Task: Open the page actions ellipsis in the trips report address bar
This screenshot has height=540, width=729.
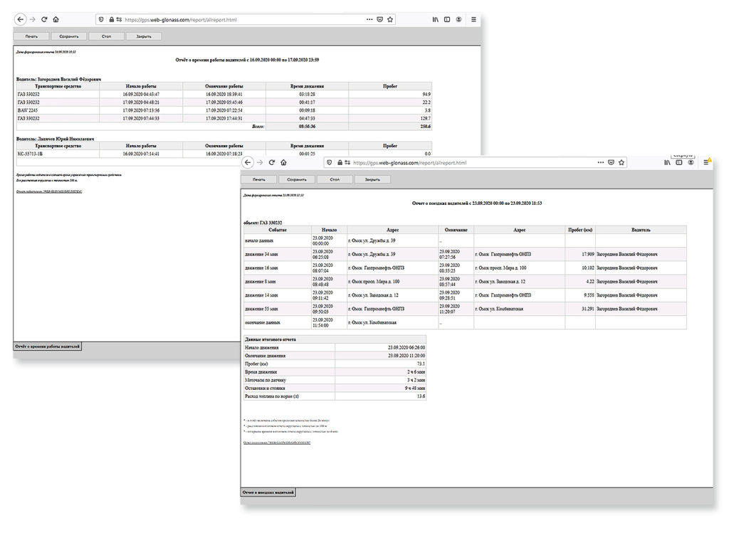Action: coord(601,163)
